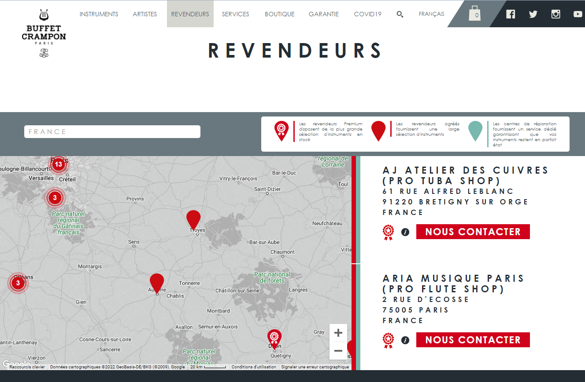Show info for AJ Atelier des Cuivres
Image resolution: width=585 pixels, height=382 pixels.
[405, 232]
